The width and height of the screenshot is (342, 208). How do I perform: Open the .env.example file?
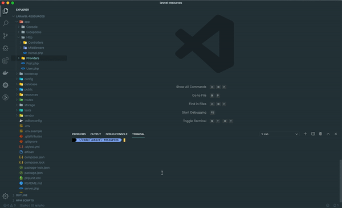33,131
